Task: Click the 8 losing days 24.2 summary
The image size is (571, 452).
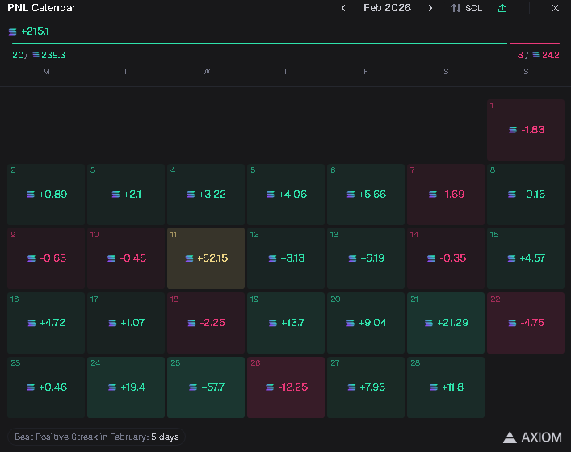Action: coord(538,55)
